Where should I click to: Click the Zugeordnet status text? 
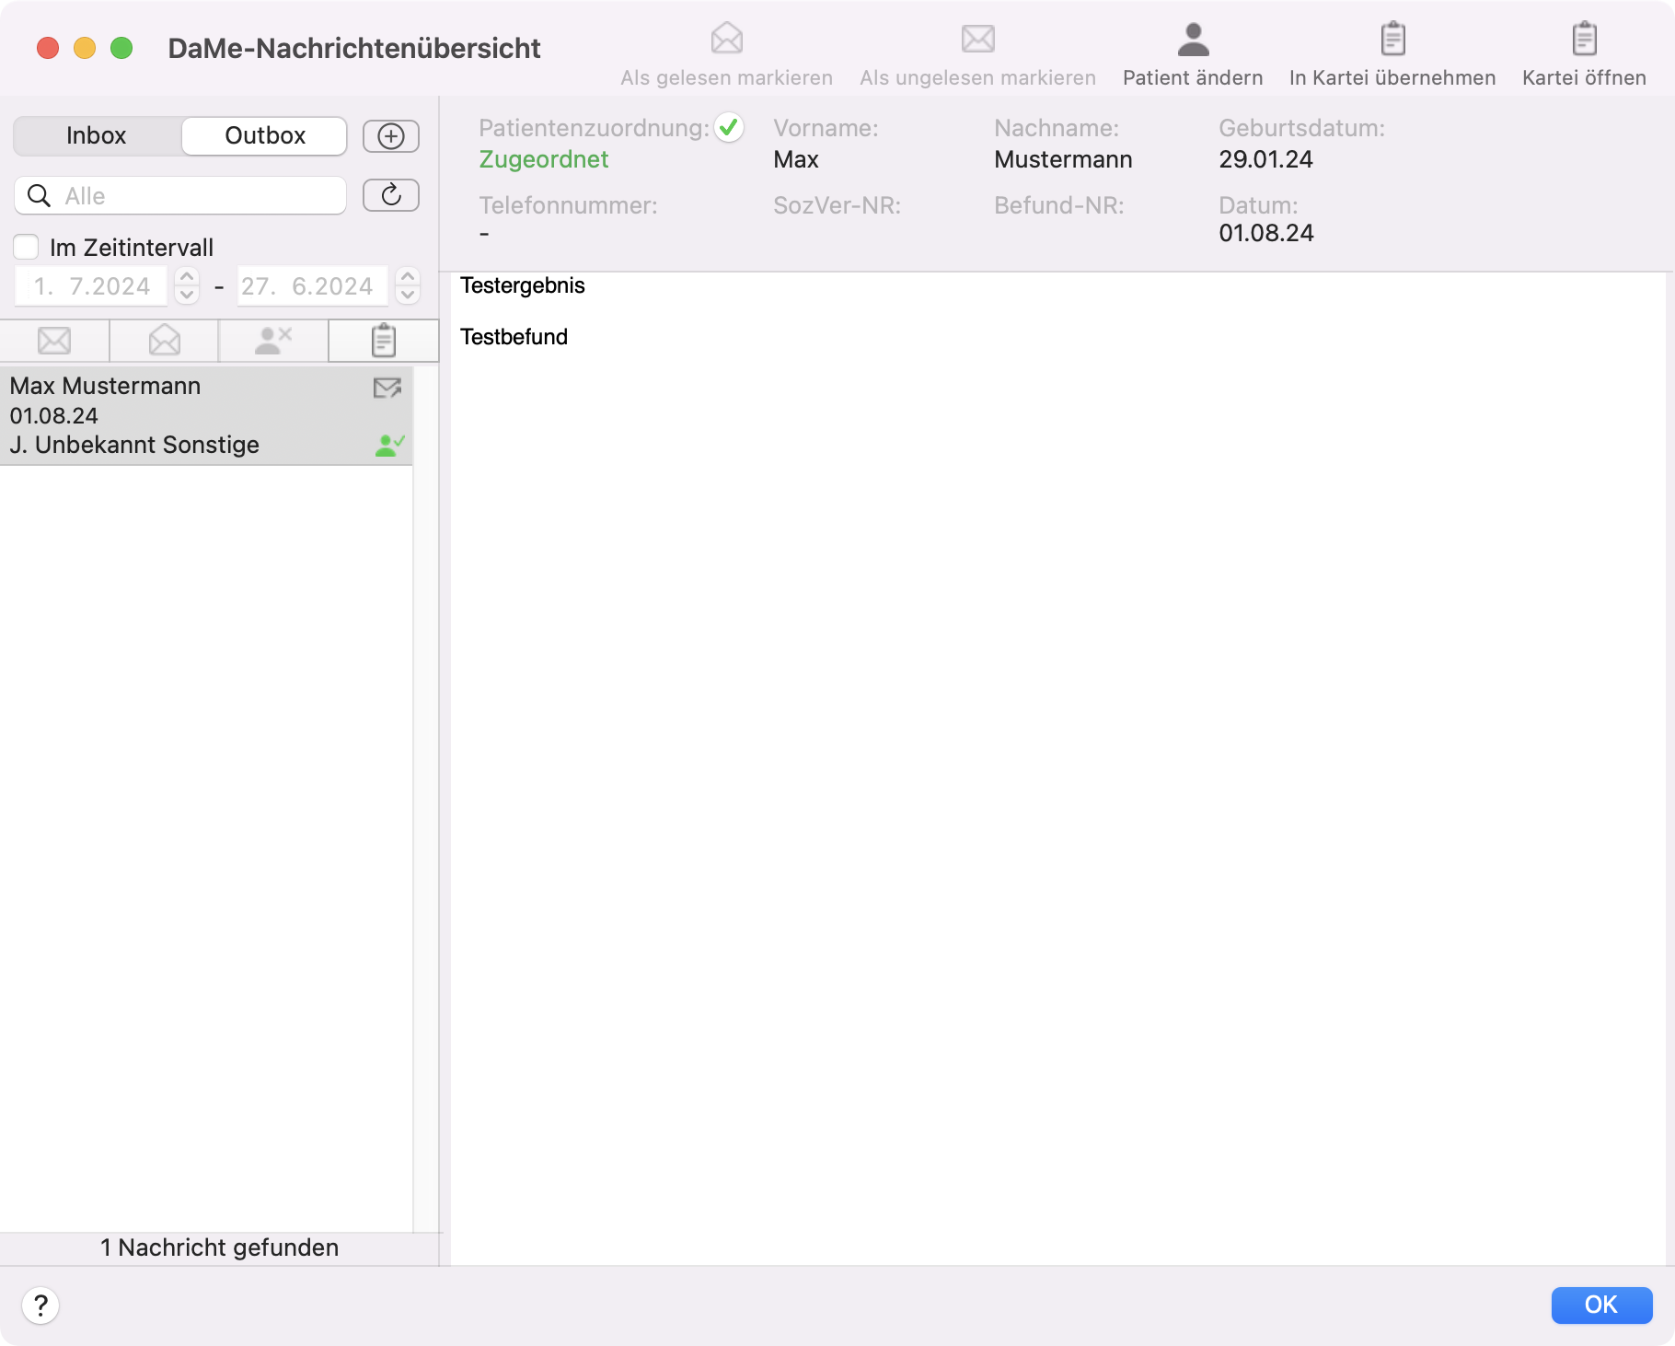click(544, 159)
